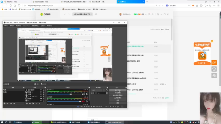Open the desktop audio settings gear

pos(87,101)
